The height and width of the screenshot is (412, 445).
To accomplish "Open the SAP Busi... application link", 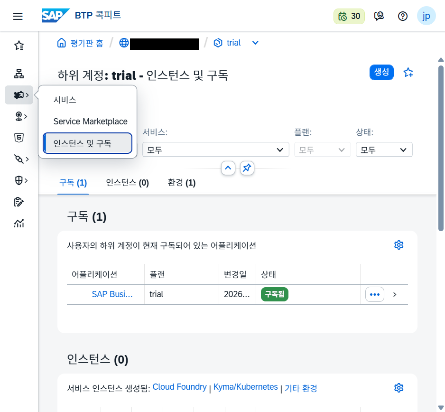I will 112,294.
